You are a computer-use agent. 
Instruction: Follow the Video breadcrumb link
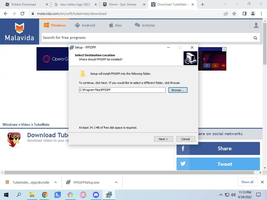point(26,124)
